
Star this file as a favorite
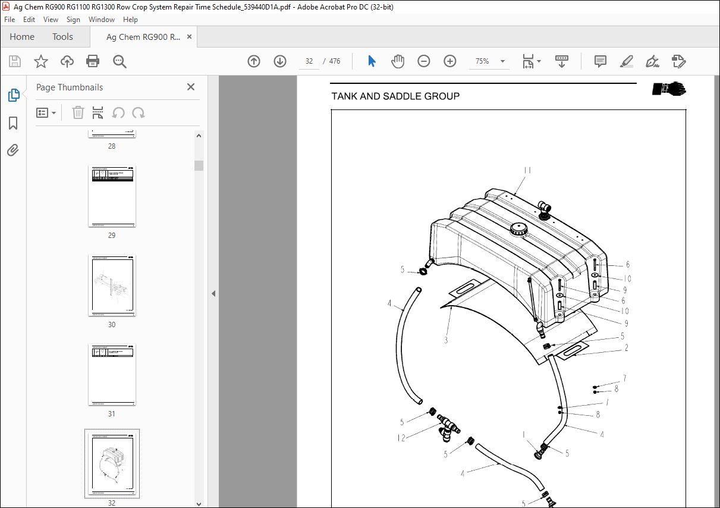40,61
